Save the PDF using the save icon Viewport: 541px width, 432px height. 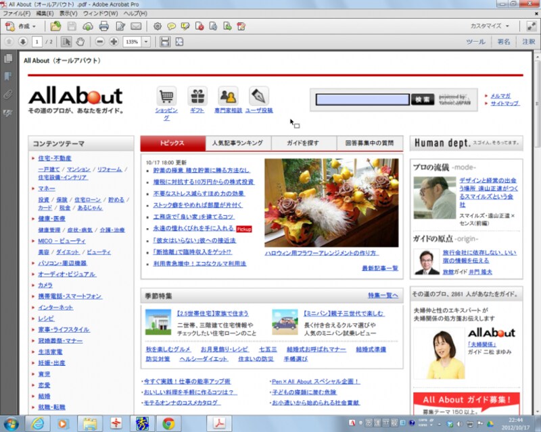pyautogui.click(x=71, y=26)
